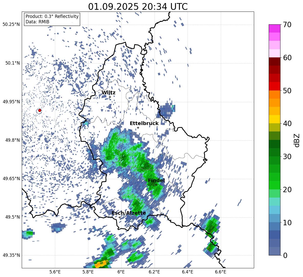Click the Findel station label

coord(156,180)
